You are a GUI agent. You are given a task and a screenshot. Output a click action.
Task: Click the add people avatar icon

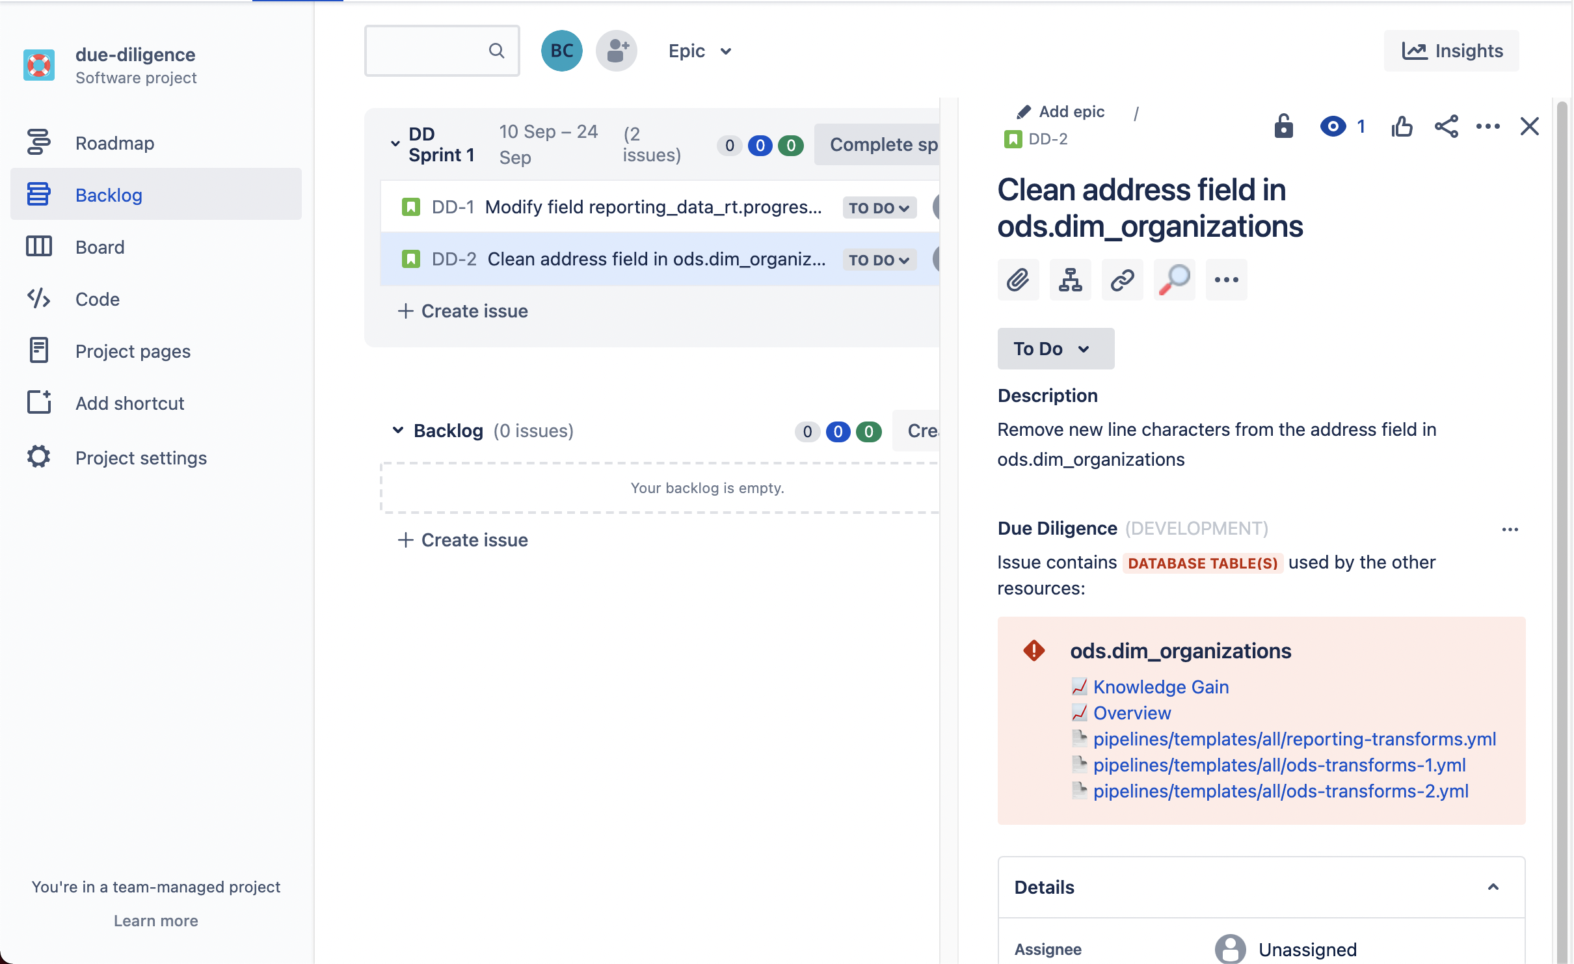click(x=616, y=51)
